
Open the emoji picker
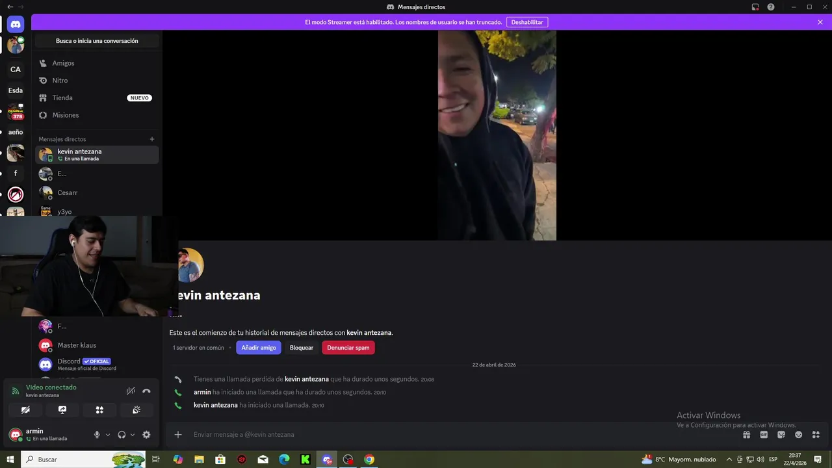(x=798, y=435)
